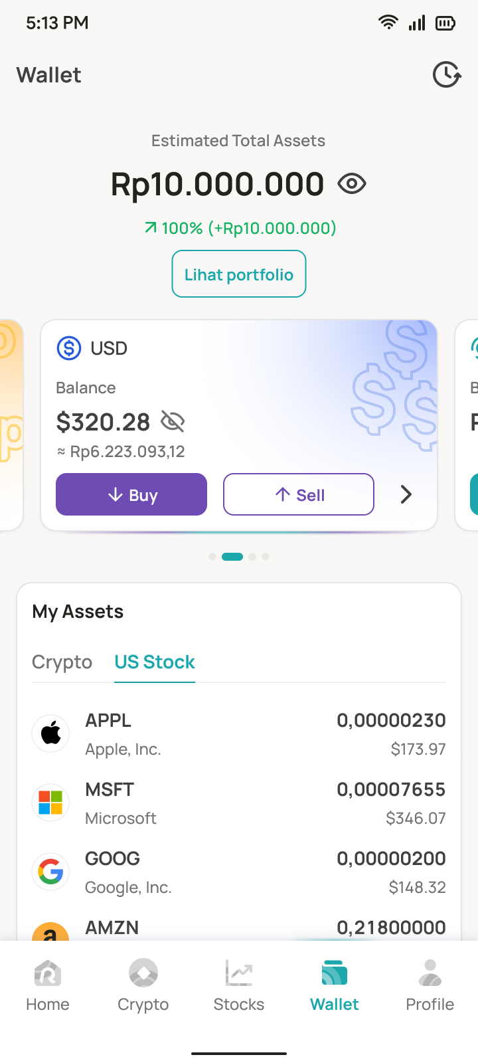Open the MSFT stock asset row
The height and width of the screenshot is (1063, 478).
(x=239, y=803)
